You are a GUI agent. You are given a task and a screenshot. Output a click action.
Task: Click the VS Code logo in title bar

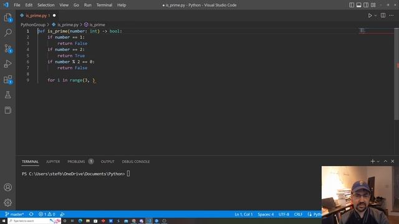(x=6, y=5)
